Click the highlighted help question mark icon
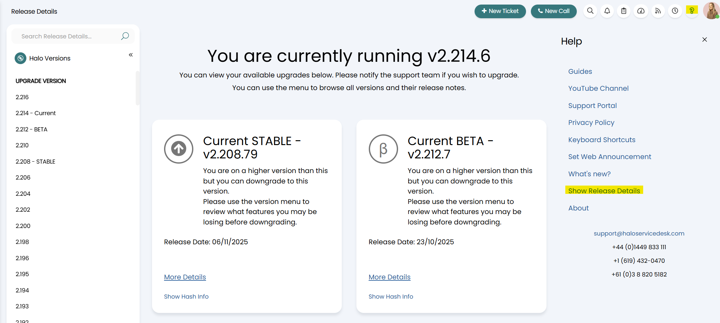The image size is (720, 323). click(x=692, y=11)
